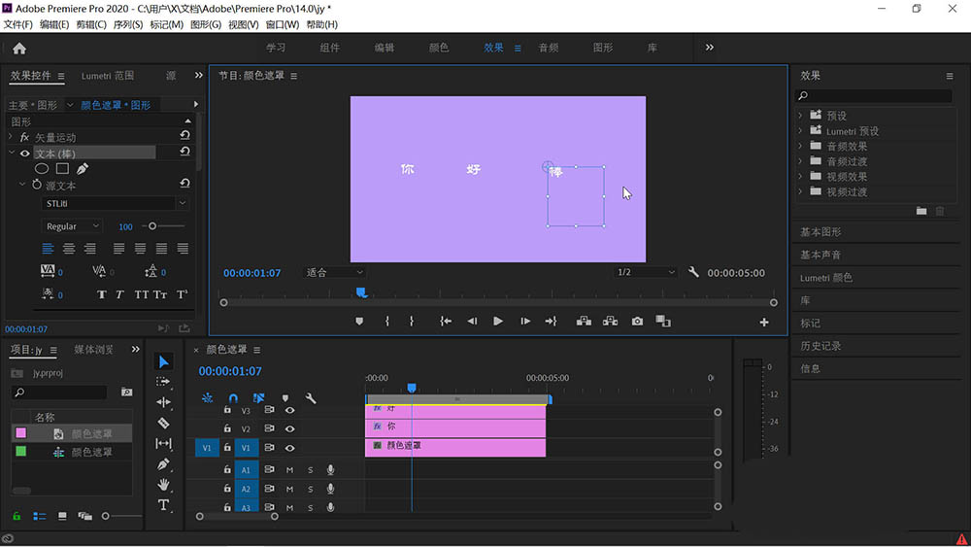Export frame with camera icon

(x=637, y=322)
